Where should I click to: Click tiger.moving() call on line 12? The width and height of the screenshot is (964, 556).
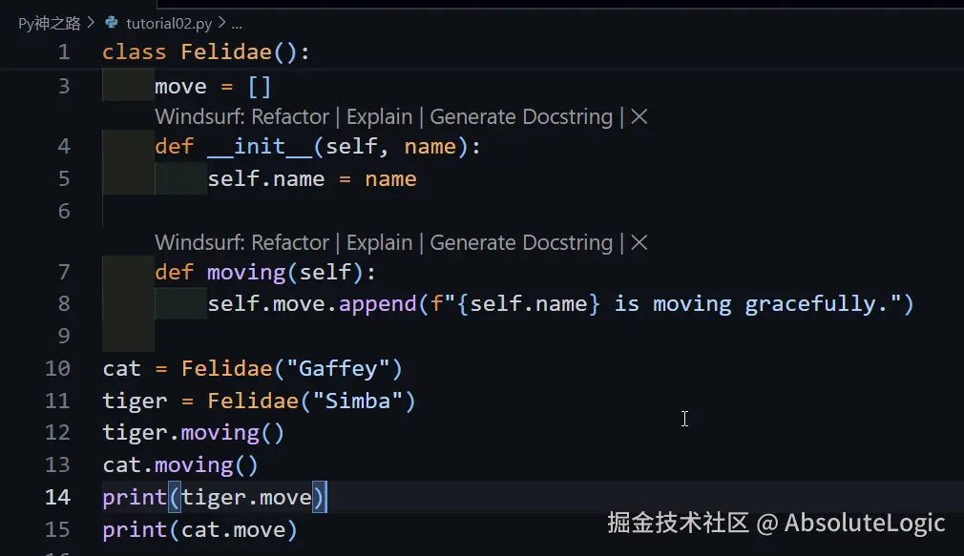click(194, 433)
